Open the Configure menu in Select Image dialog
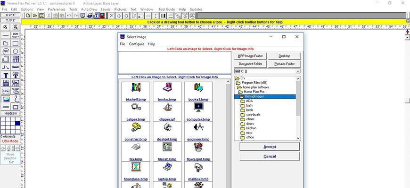Screen dimensions: 410x188 point(137,44)
